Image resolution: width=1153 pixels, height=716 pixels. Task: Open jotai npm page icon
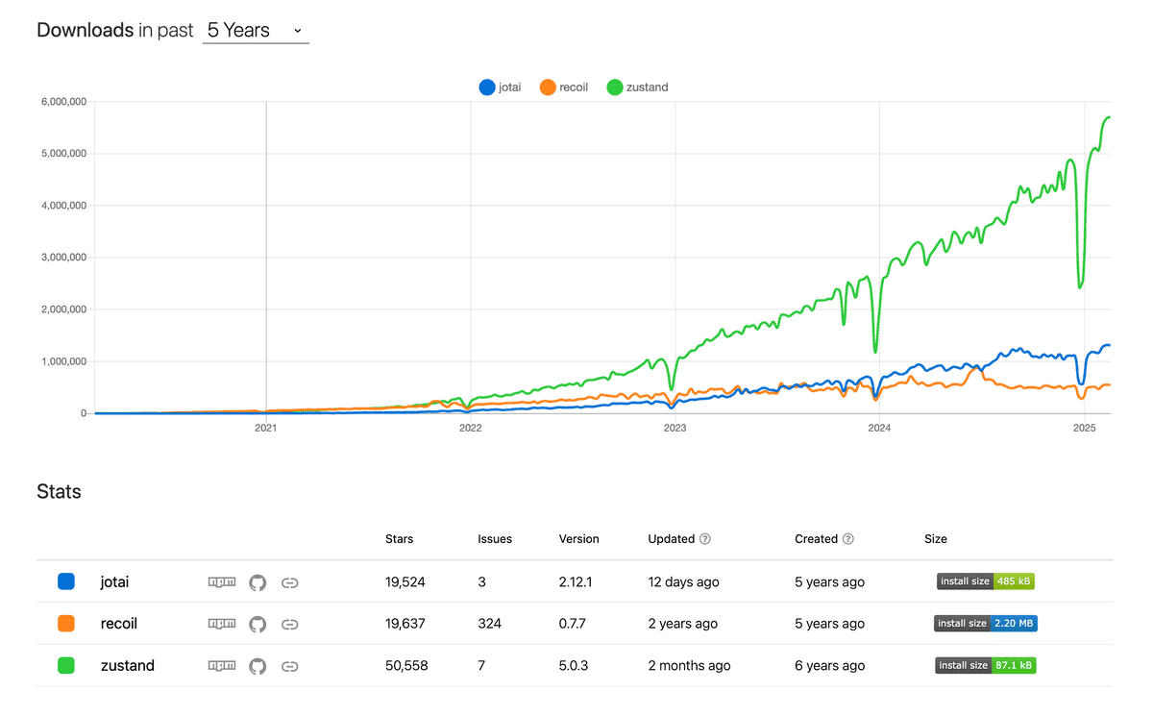click(222, 581)
